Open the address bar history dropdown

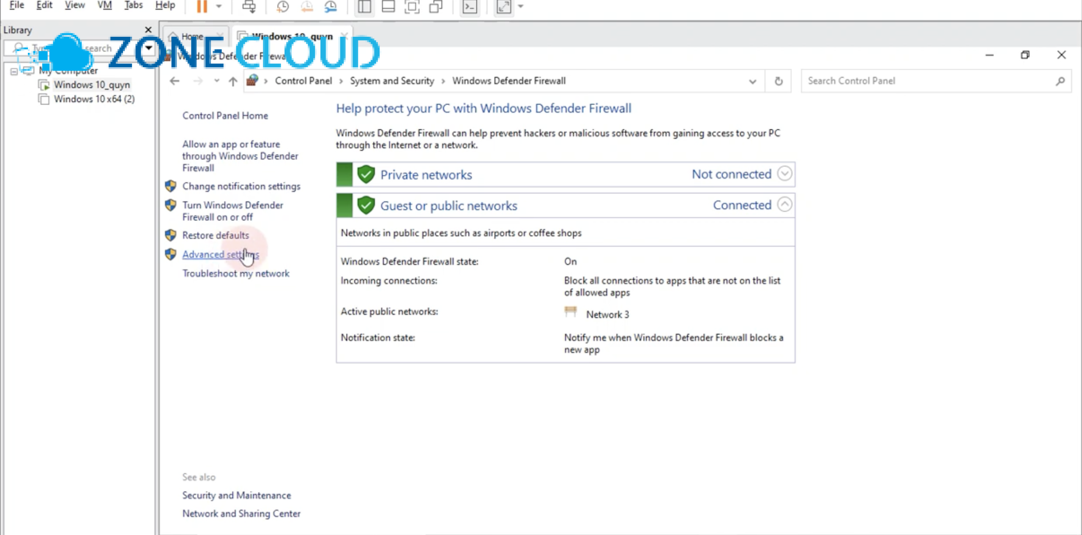(753, 82)
